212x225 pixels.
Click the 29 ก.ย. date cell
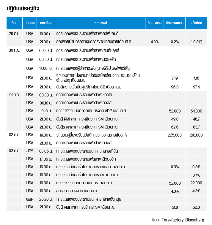[14, 34]
